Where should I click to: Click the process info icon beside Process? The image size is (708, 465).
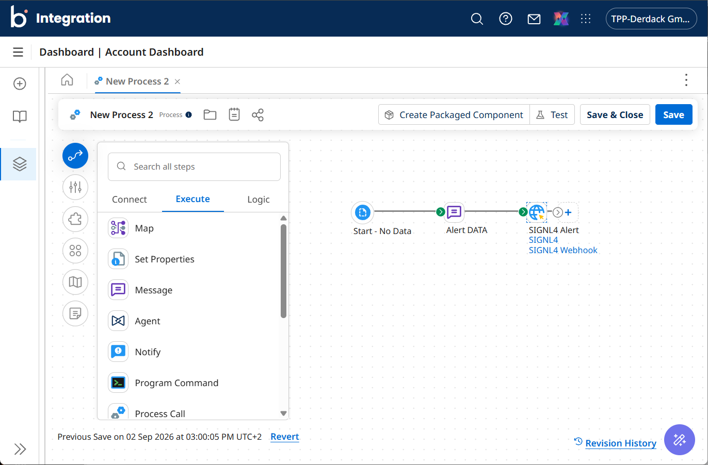(x=189, y=115)
